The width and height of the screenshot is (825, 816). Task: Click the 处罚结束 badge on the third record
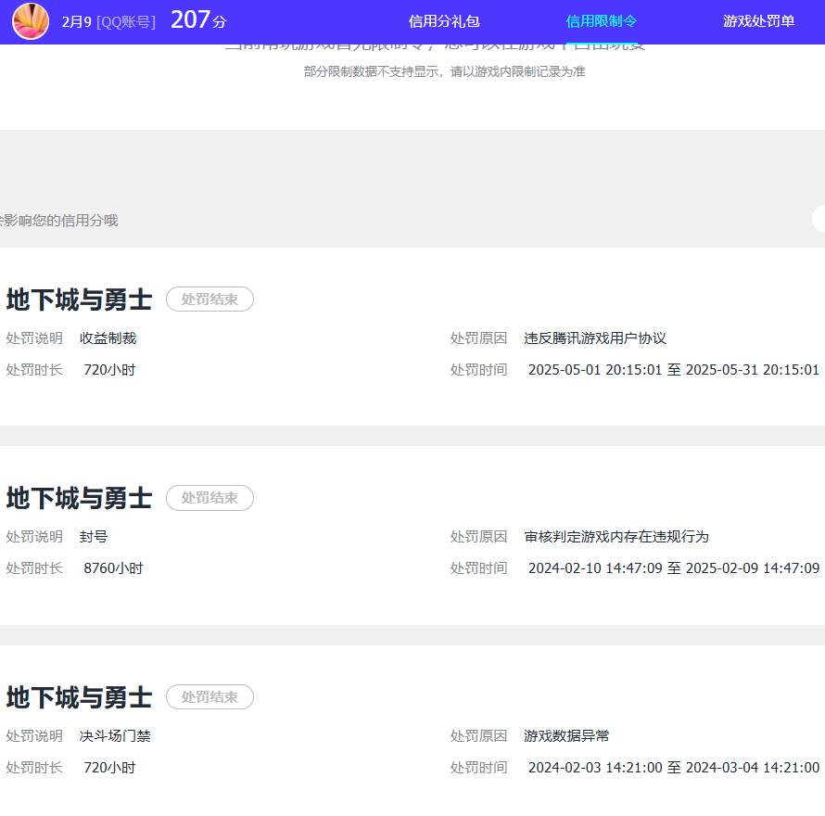pos(209,697)
